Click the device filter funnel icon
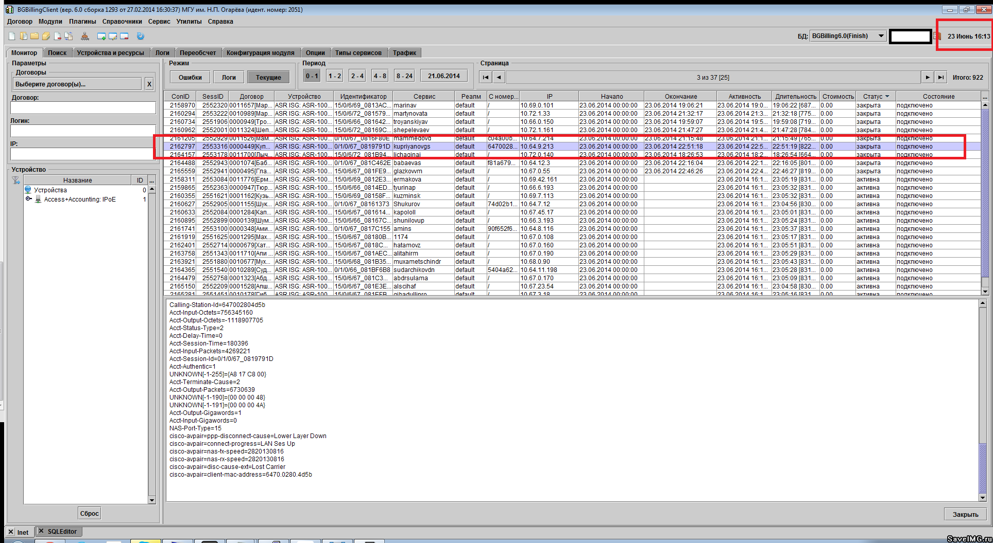The width and height of the screenshot is (993, 543). (16, 180)
